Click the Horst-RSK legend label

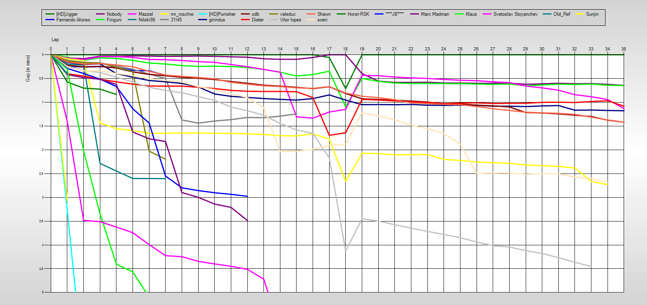pyautogui.click(x=358, y=14)
